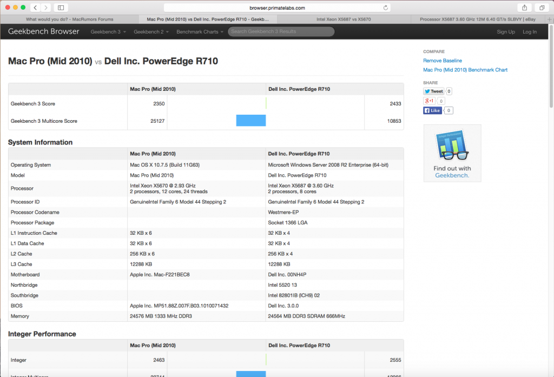Viewport: 554px width, 377px height.
Task: Click the green Geekbench 3 Score bar
Action: 266,103
